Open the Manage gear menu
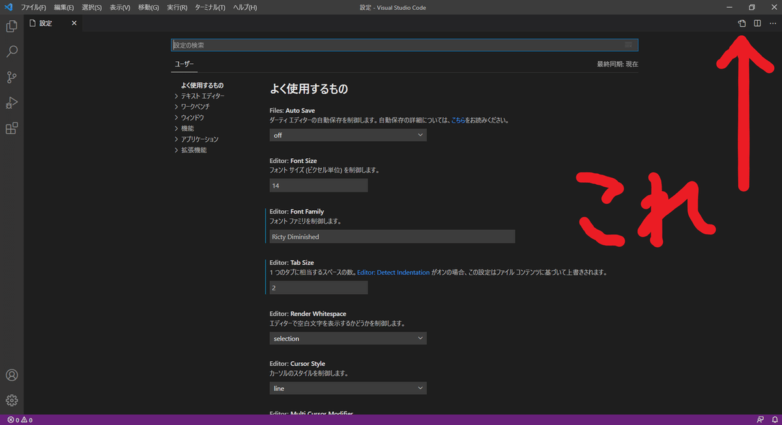The height and width of the screenshot is (425, 782). pyautogui.click(x=12, y=400)
